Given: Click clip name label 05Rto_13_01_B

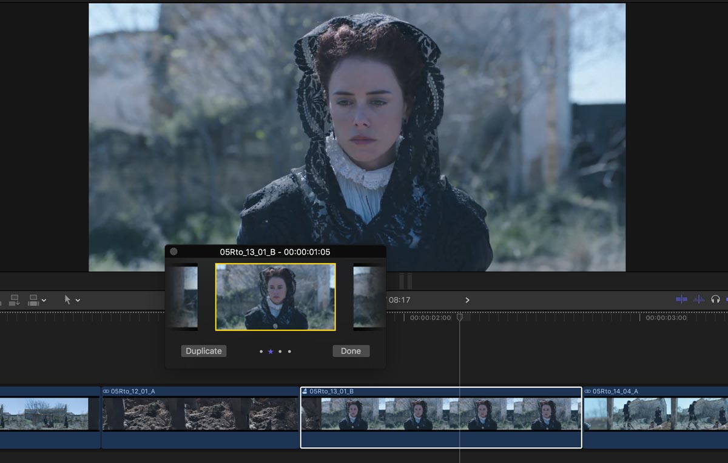Looking at the screenshot, I should coord(331,391).
